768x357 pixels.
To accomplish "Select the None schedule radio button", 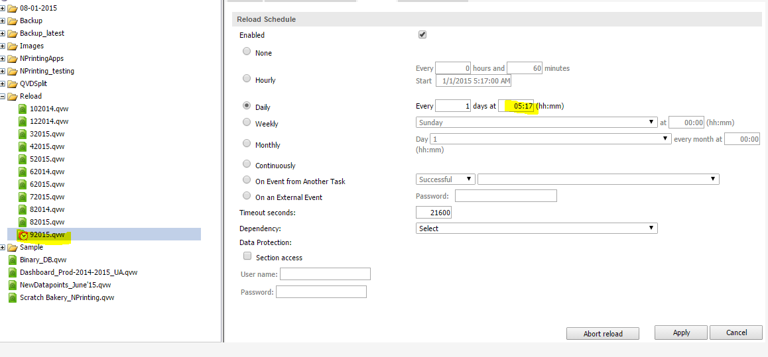I will [247, 52].
